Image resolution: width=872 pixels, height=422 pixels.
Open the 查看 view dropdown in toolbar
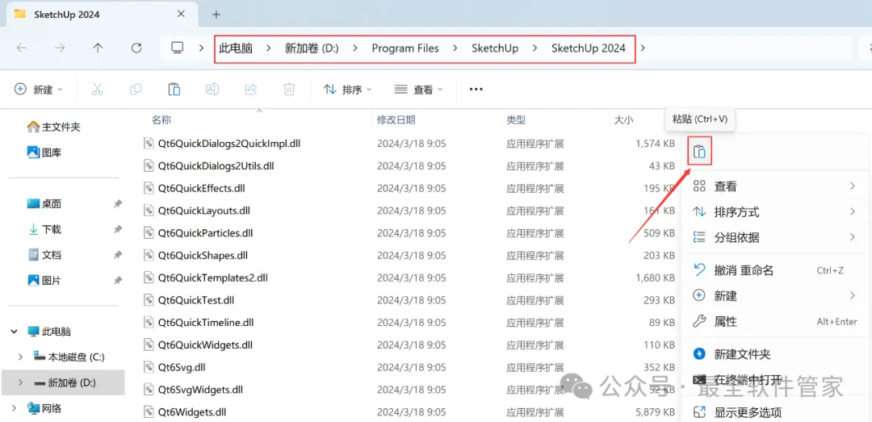pos(419,89)
